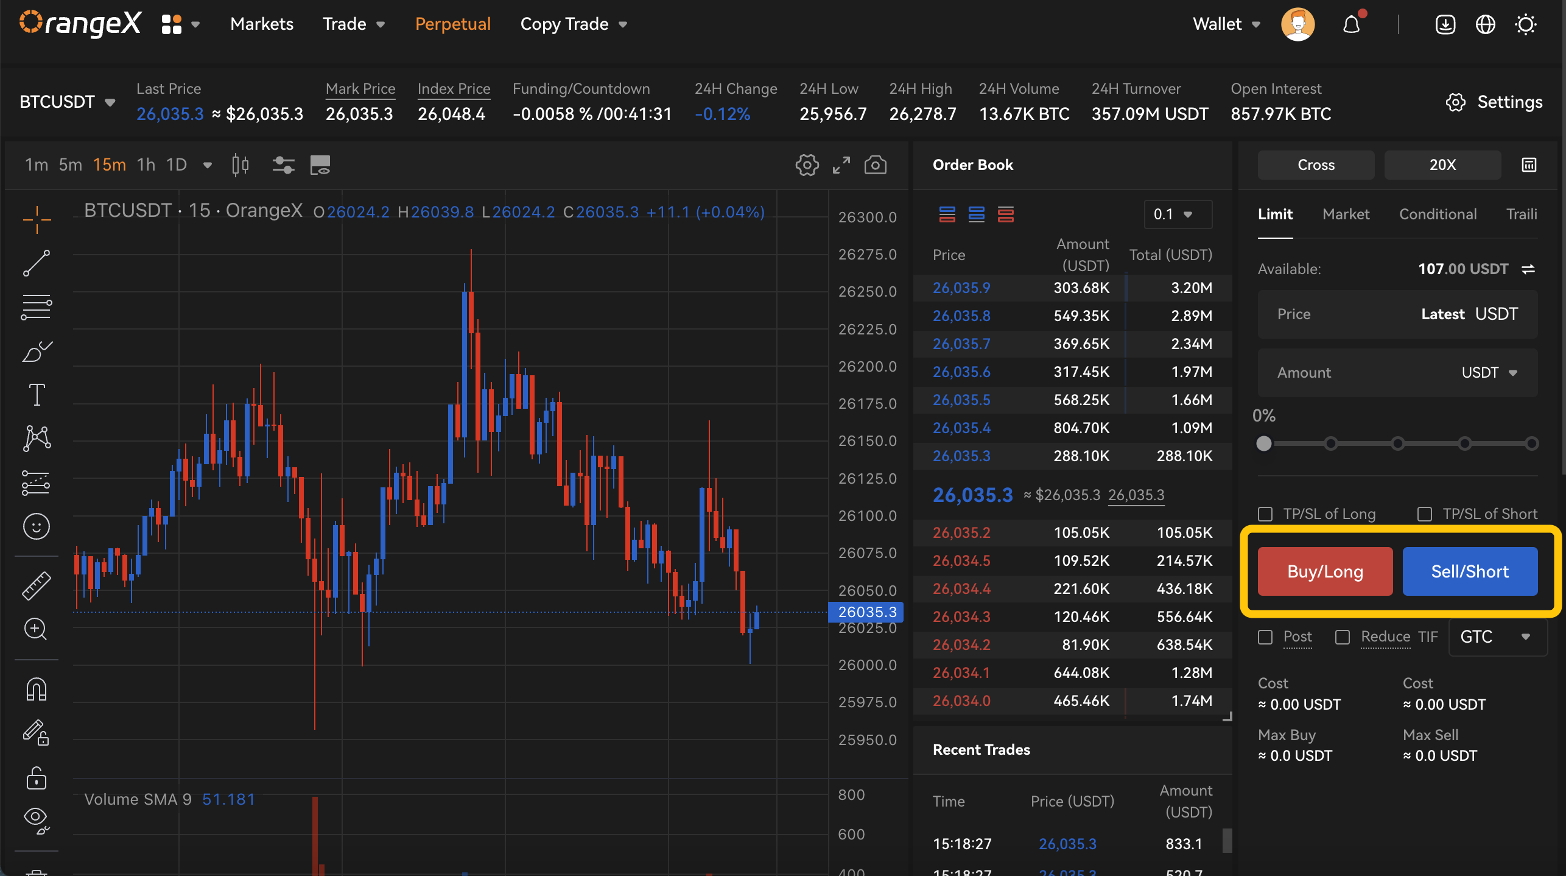Toggle hide all drawings eye icon
Image resolution: width=1566 pixels, height=876 pixels.
[37, 821]
